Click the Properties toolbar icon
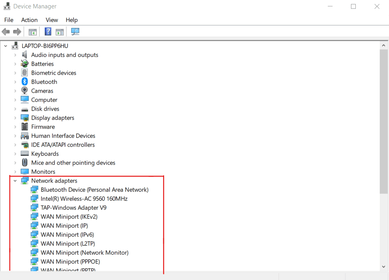 tap(60, 32)
